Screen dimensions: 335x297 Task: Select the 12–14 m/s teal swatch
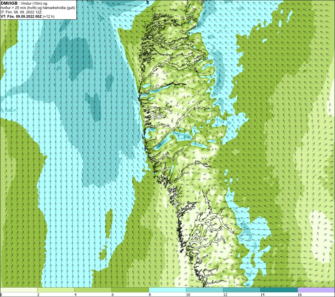pyautogui.click(x=242, y=290)
